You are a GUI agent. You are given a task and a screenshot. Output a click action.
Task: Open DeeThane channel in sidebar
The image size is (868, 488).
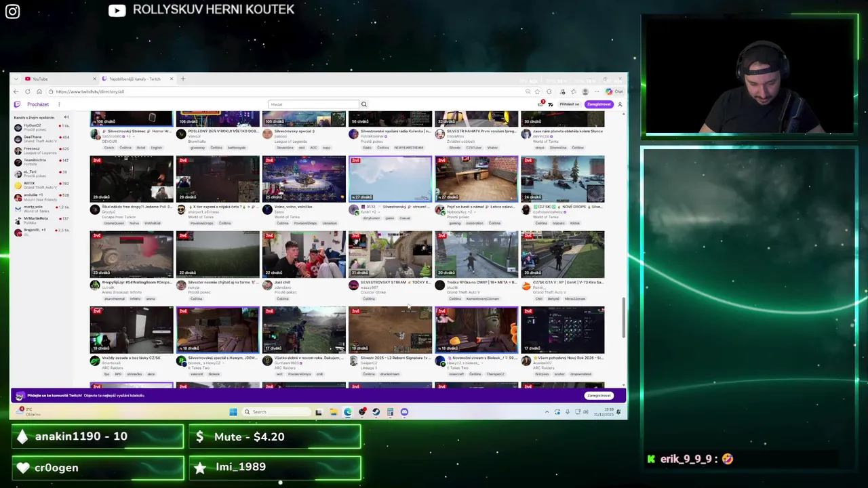coord(41,138)
